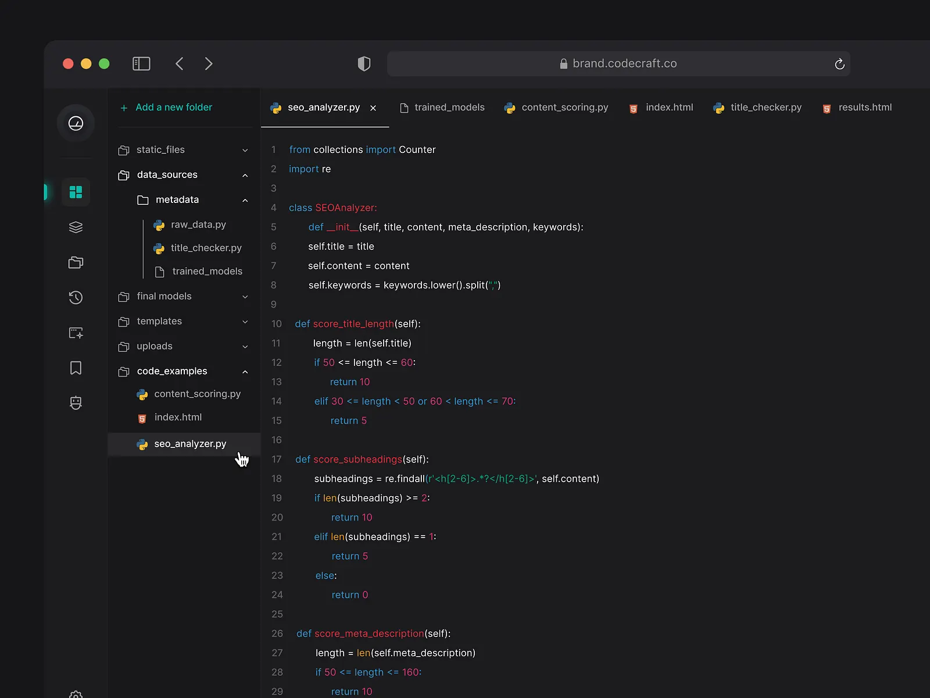This screenshot has width=930, height=698.
Task: Open the robot assistant icon
Action: coord(76,403)
